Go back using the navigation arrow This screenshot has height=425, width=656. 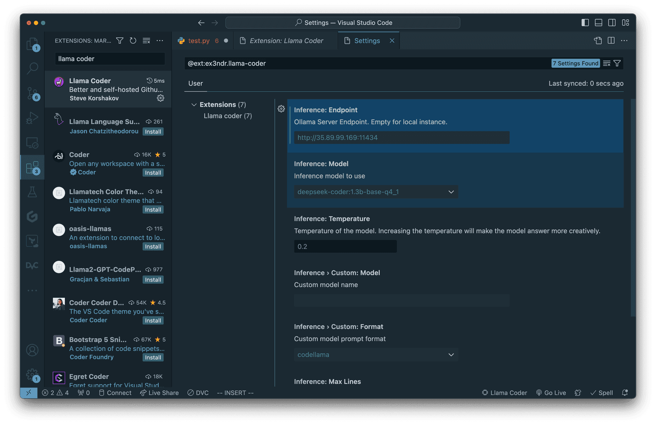pyautogui.click(x=201, y=23)
